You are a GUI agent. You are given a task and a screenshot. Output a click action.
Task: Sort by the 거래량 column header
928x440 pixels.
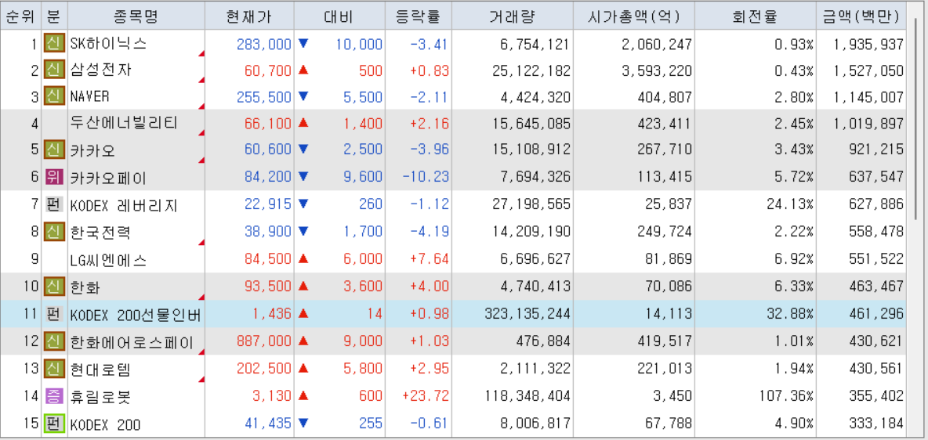click(512, 16)
